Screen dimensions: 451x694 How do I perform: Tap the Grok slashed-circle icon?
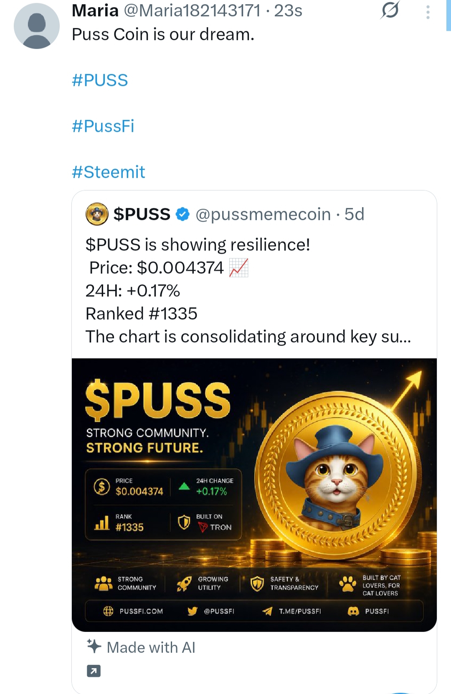(390, 10)
